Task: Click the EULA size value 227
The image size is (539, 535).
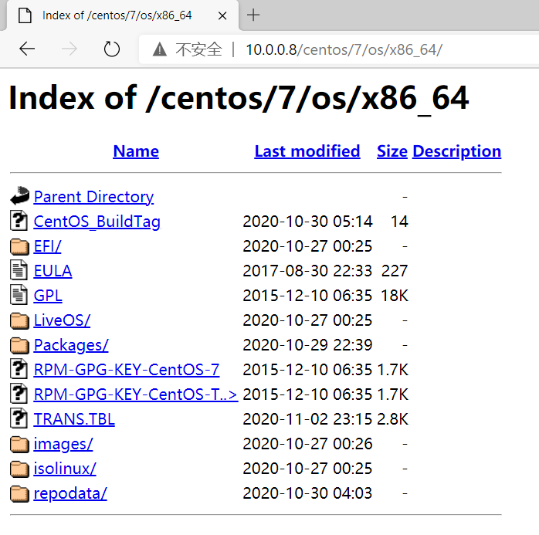Action: [x=395, y=271]
